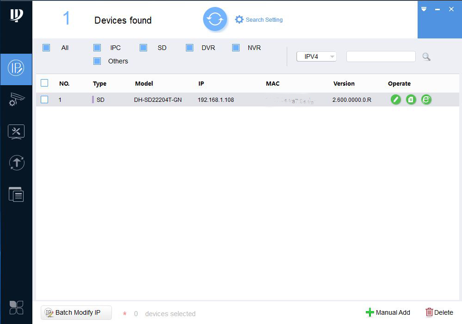Check the select-all checkbox in table header
462x324 pixels.
point(44,83)
